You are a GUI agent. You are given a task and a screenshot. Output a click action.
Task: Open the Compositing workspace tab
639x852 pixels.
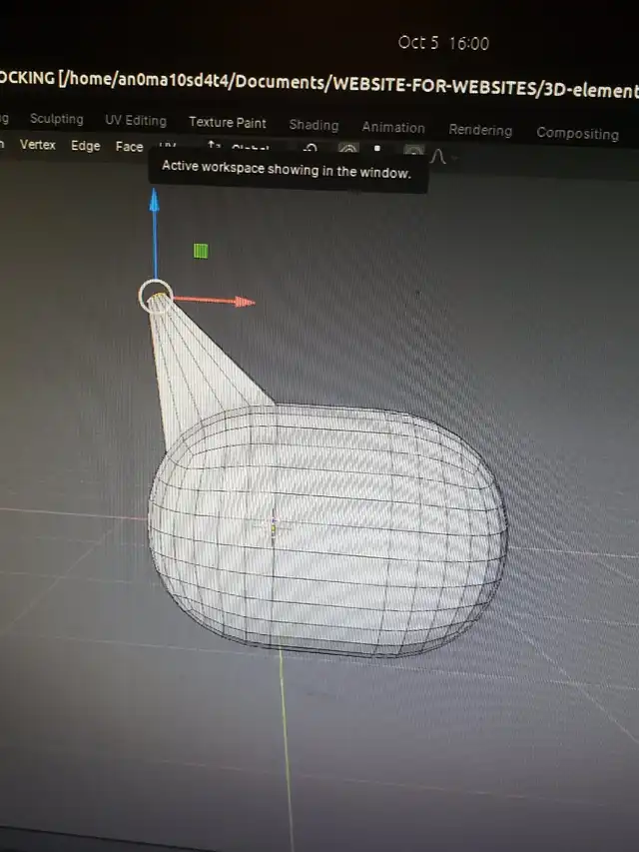[577, 133]
